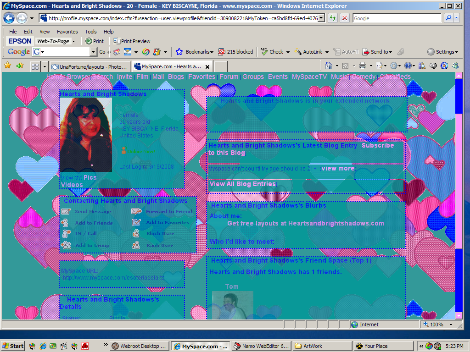Open the File menu
Image resolution: width=470 pixels, height=352 pixels.
pos(13,32)
